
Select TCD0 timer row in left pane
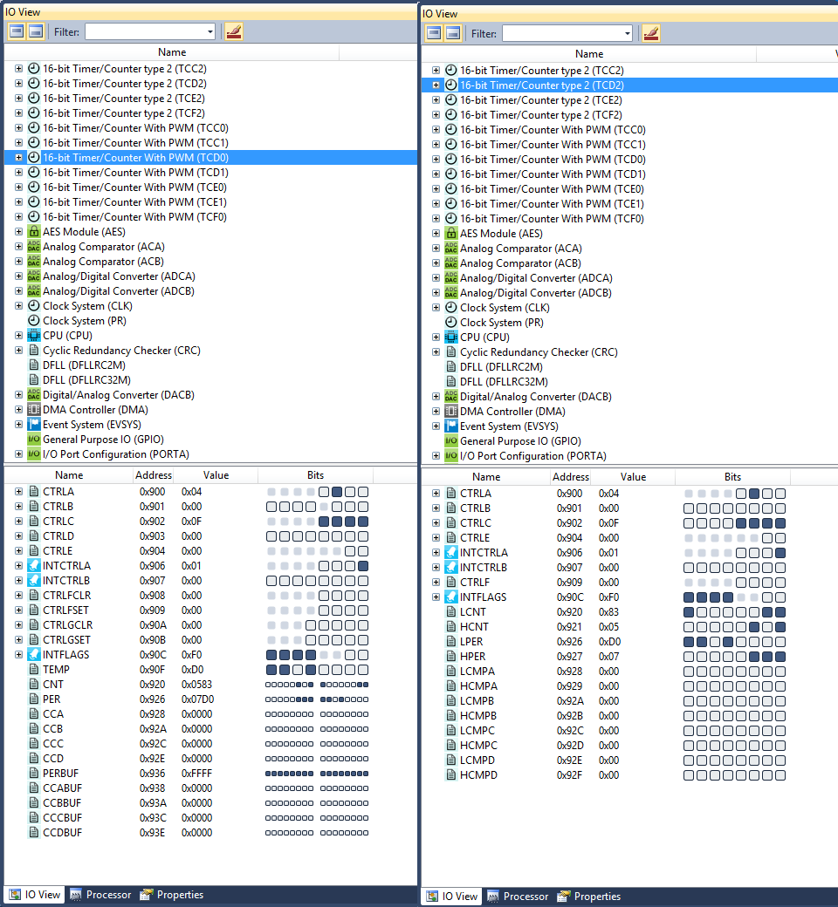coord(210,157)
